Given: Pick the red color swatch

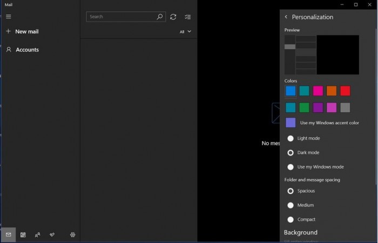Looking at the screenshot, I should pyautogui.click(x=345, y=91).
